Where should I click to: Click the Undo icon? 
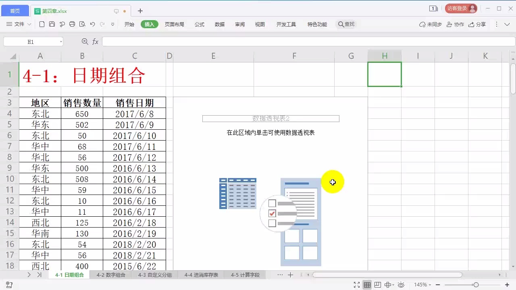[92, 24]
